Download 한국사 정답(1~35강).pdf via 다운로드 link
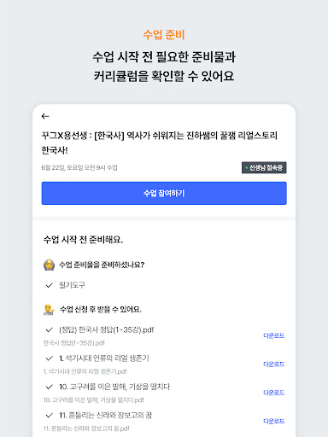Viewport: 328px width, 437px height. tap(273, 335)
